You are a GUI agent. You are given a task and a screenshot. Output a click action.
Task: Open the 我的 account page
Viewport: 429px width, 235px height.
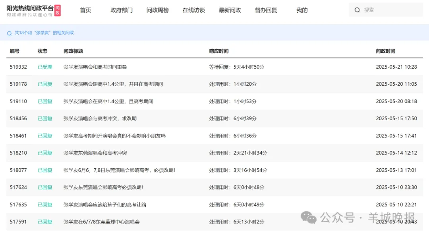(302, 10)
